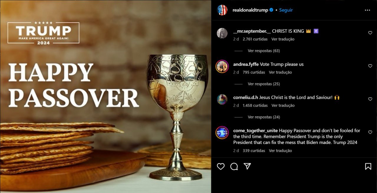Like come_together_unite's comment with the heart
The width and height of the screenshot is (377, 193).
[x=370, y=132]
